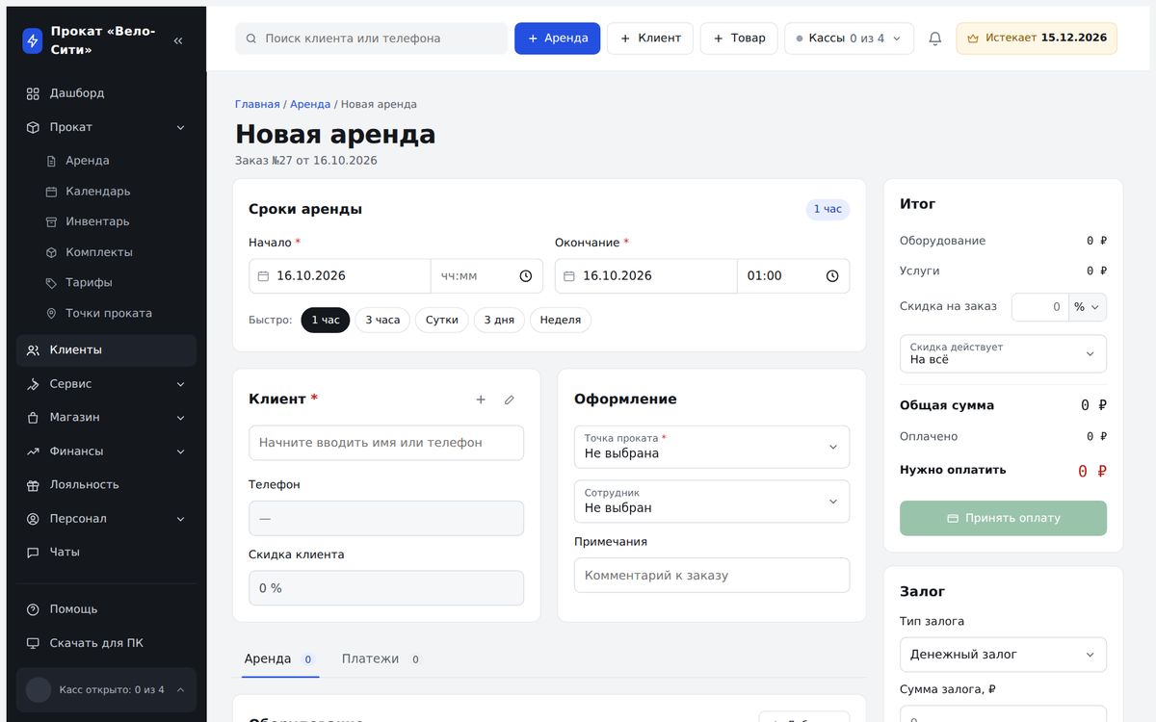The image size is (1156, 722).
Task: Click the Принять оплату button
Action: pos(1003,518)
